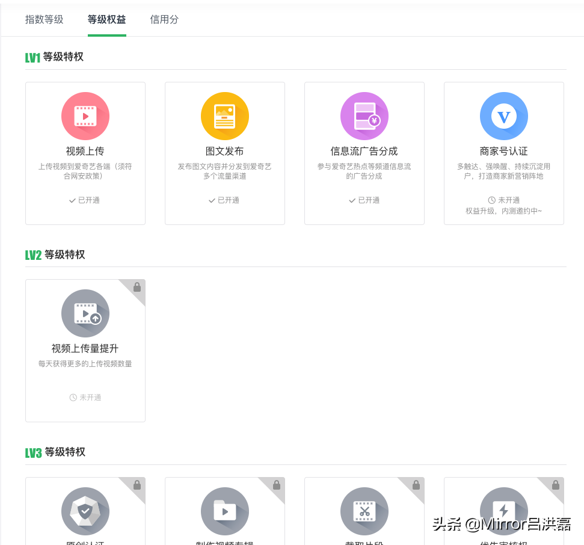The height and width of the screenshot is (545, 584).
Task: Click 未开通 status under 商家号认证
Action: point(504,200)
